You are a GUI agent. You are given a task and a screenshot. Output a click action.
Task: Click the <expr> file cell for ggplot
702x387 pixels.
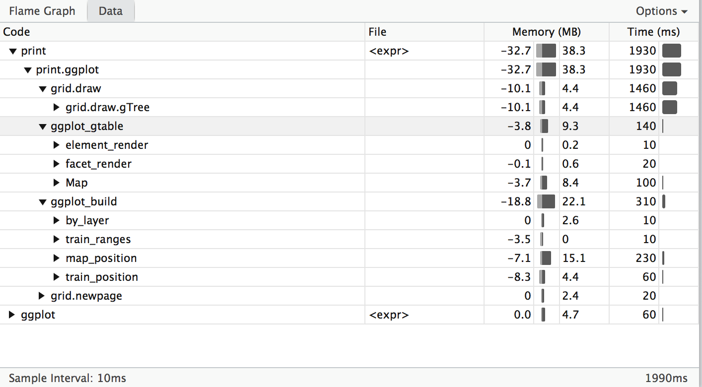click(389, 315)
